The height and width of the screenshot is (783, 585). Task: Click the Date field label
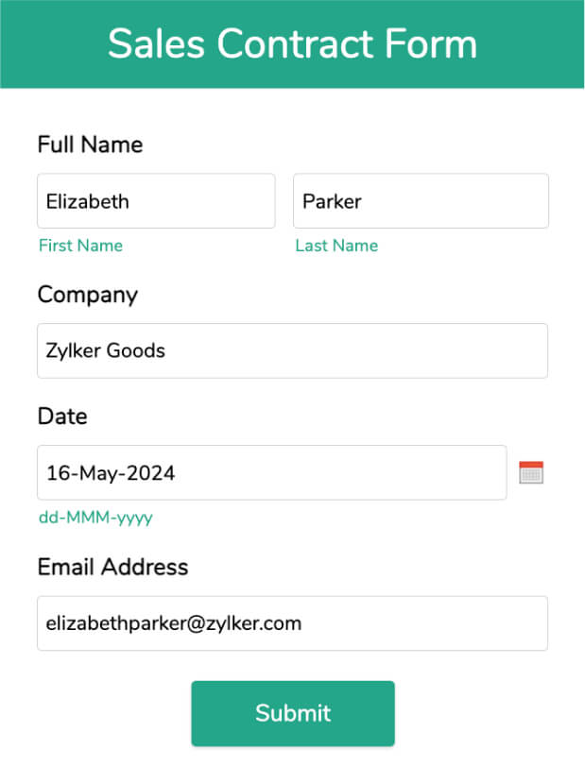(62, 417)
